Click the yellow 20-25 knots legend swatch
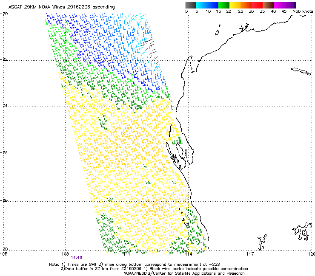 click(x=235, y=5)
